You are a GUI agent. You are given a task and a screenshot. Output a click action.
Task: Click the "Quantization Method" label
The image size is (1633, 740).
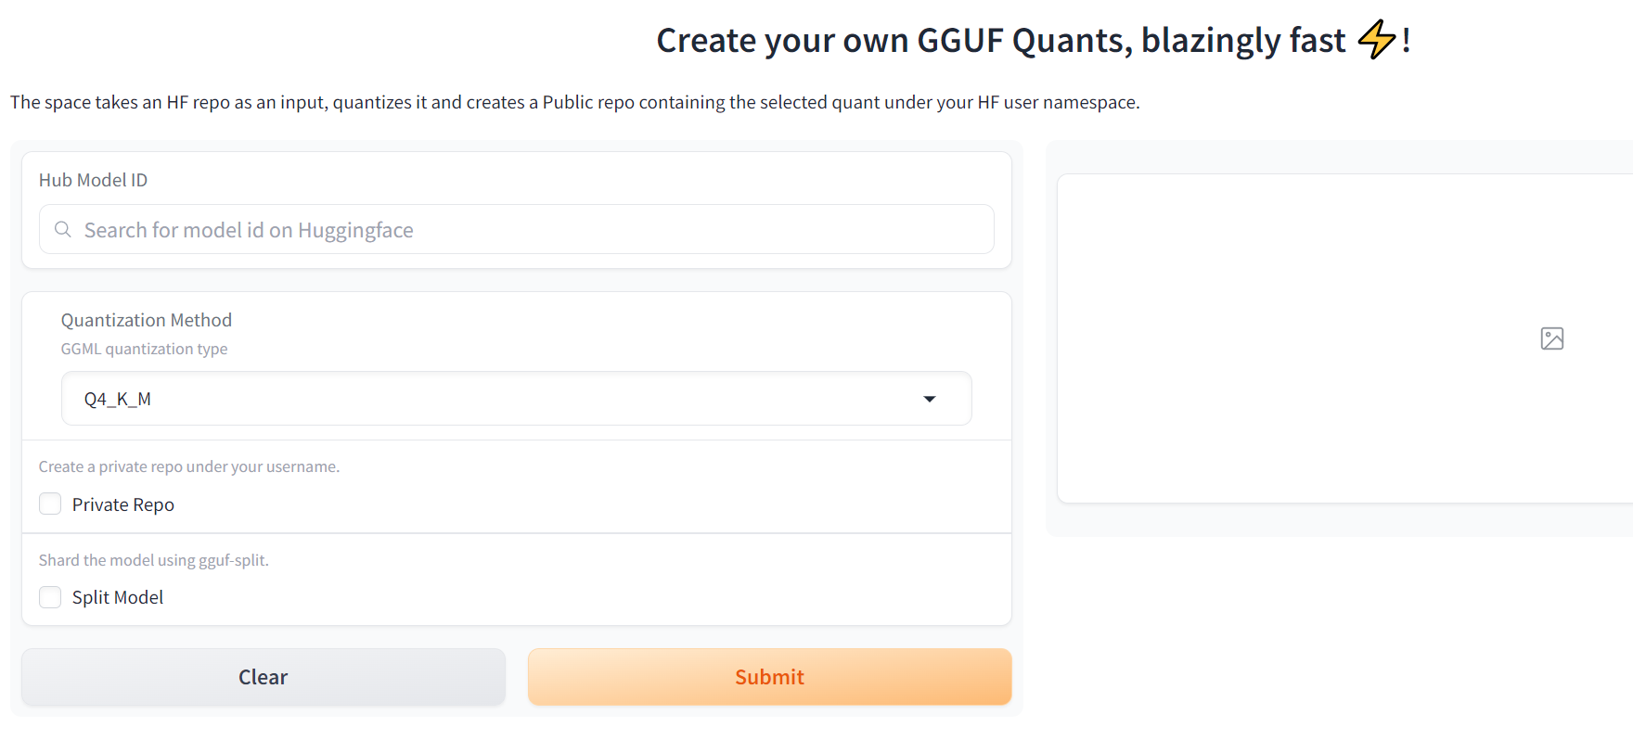pyautogui.click(x=147, y=320)
